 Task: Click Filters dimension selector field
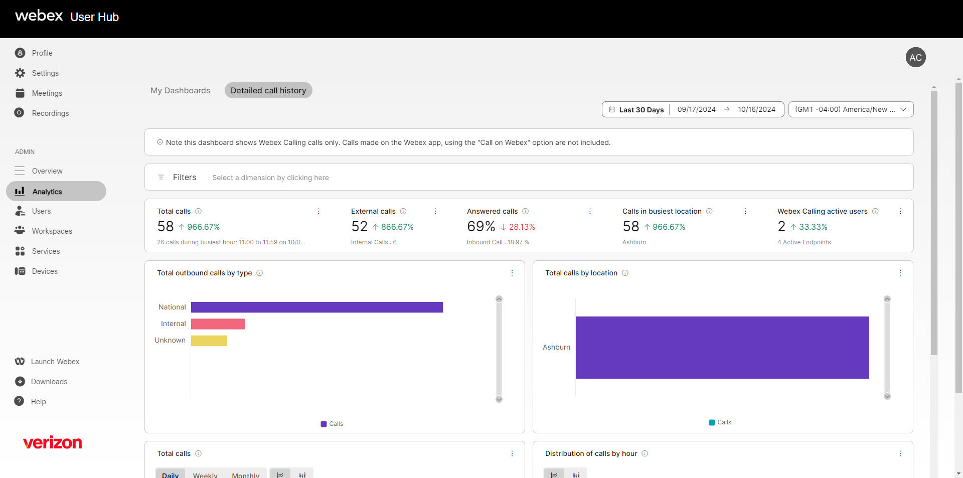[x=270, y=178]
